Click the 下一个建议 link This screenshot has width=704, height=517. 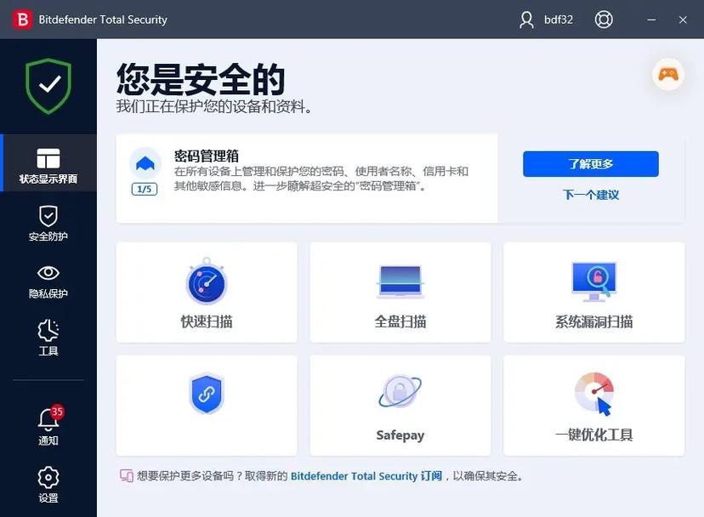(593, 195)
